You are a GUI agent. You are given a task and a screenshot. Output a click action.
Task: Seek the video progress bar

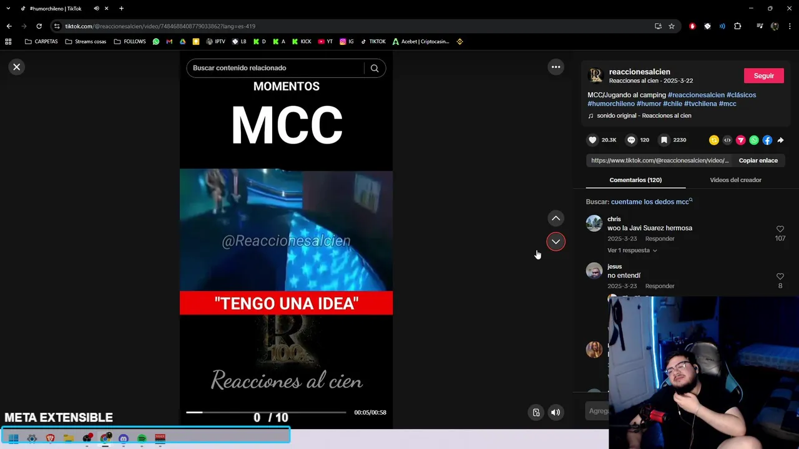click(x=266, y=412)
